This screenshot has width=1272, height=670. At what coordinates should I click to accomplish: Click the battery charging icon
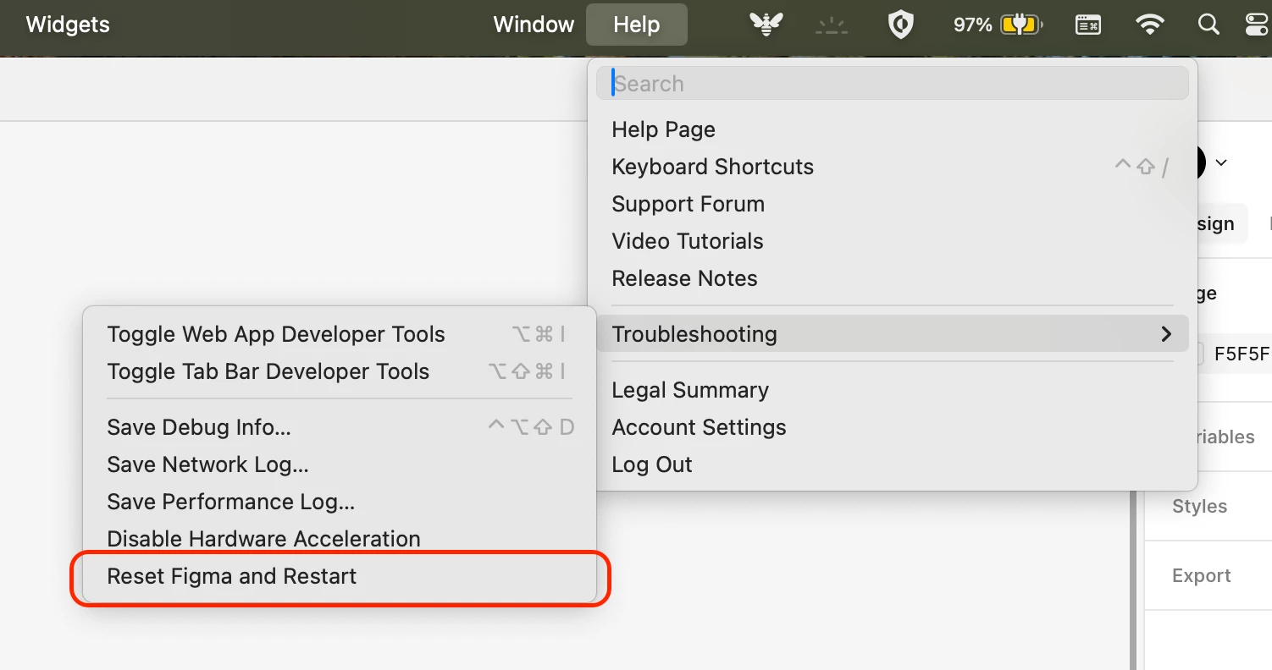tap(1021, 25)
